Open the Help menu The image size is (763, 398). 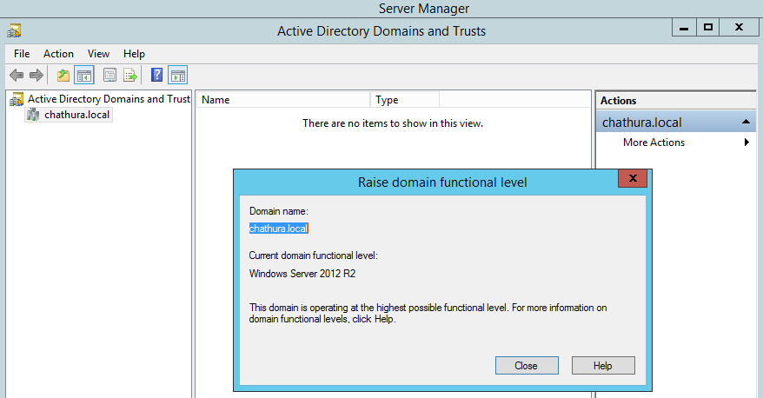pos(134,54)
